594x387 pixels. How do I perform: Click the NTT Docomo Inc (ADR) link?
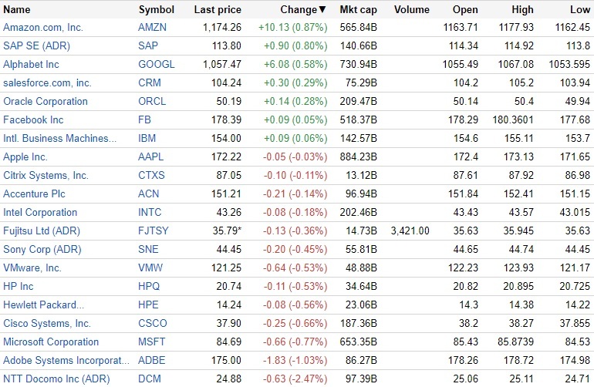click(56, 379)
